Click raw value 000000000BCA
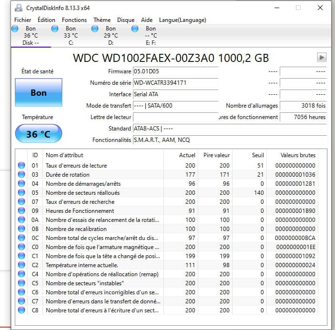 click(295, 238)
